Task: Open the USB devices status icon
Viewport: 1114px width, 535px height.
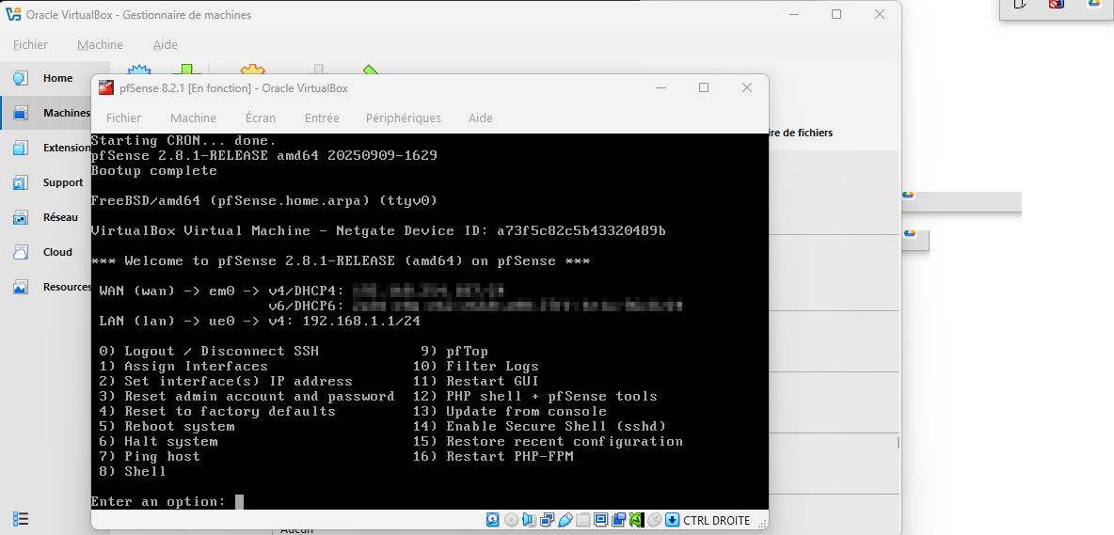Action: (565, 520)
